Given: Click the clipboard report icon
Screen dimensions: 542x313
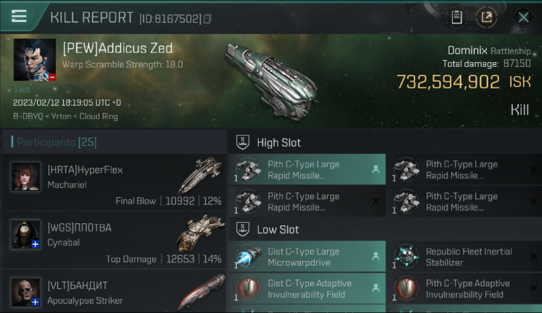Looking at the screenshot, I should [457, 18].
